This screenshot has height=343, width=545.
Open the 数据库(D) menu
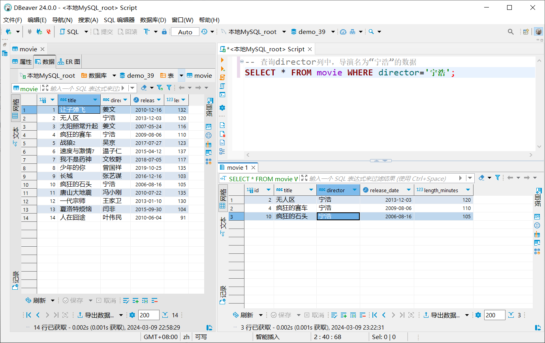coord(153,20)
